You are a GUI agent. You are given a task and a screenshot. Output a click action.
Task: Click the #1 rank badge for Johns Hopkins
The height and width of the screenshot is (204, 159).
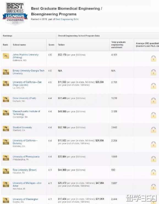(x=6, y=56)
